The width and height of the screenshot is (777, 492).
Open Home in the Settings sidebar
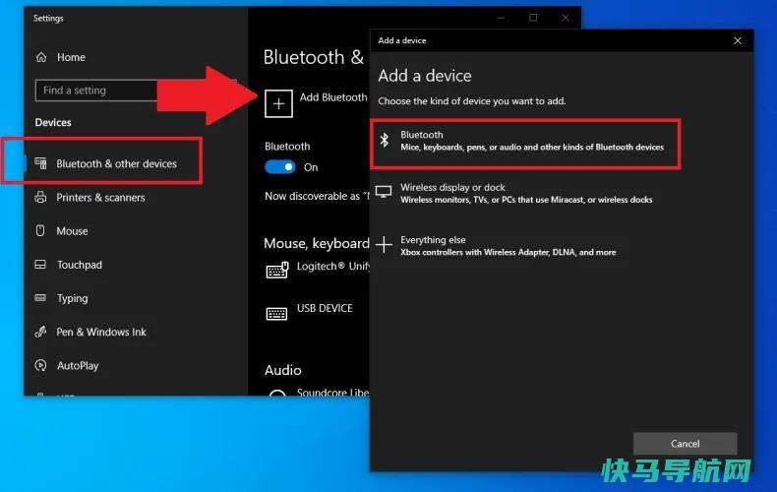click(71, 57)
